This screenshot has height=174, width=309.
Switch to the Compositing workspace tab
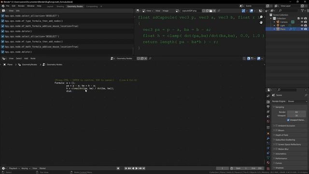pyautogui.click(x=92, y=6)
